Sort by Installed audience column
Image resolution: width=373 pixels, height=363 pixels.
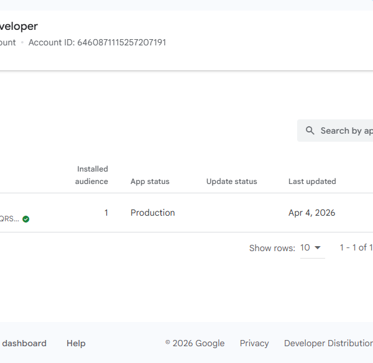point(91,175)
